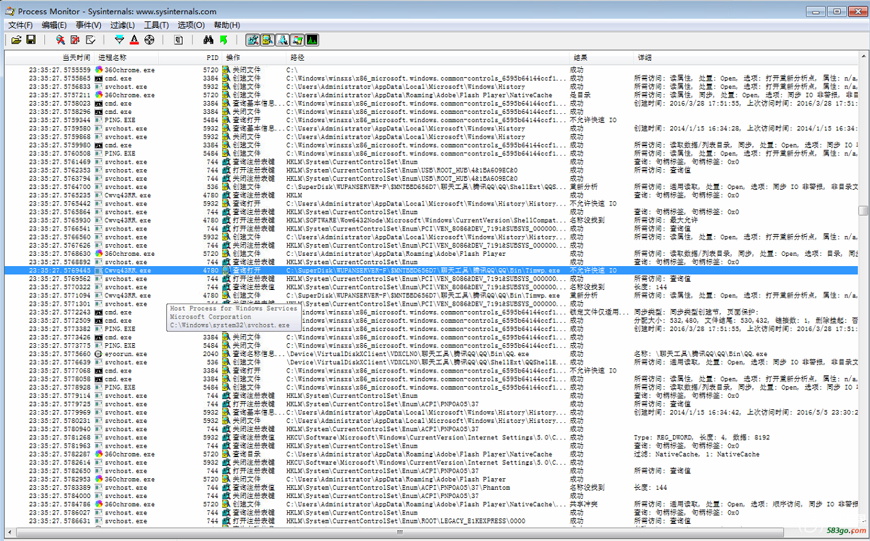Click the \Device\VirtualDiskXClient QQ.exe path
The width and height of the screenshot is (870, 541).
(x=408, y=354)
